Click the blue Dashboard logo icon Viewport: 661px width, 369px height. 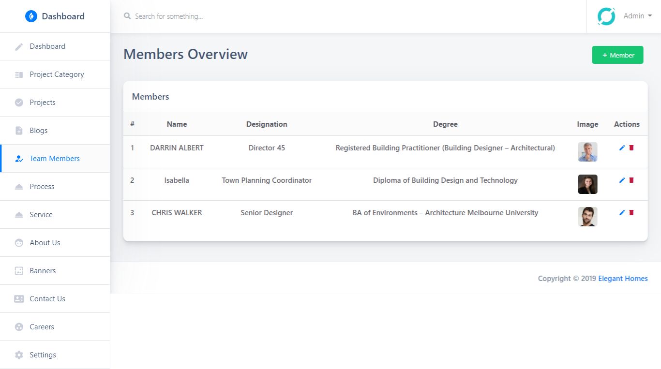[31, 16]
